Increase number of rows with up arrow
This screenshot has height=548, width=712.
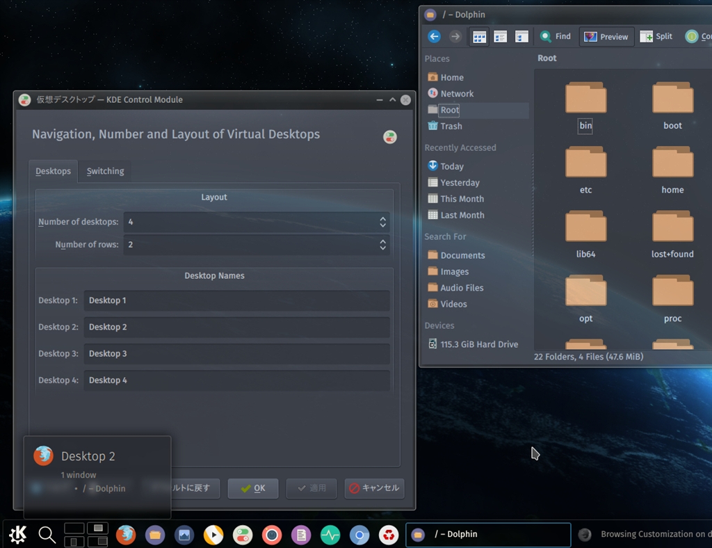click(x=383, y=241)
